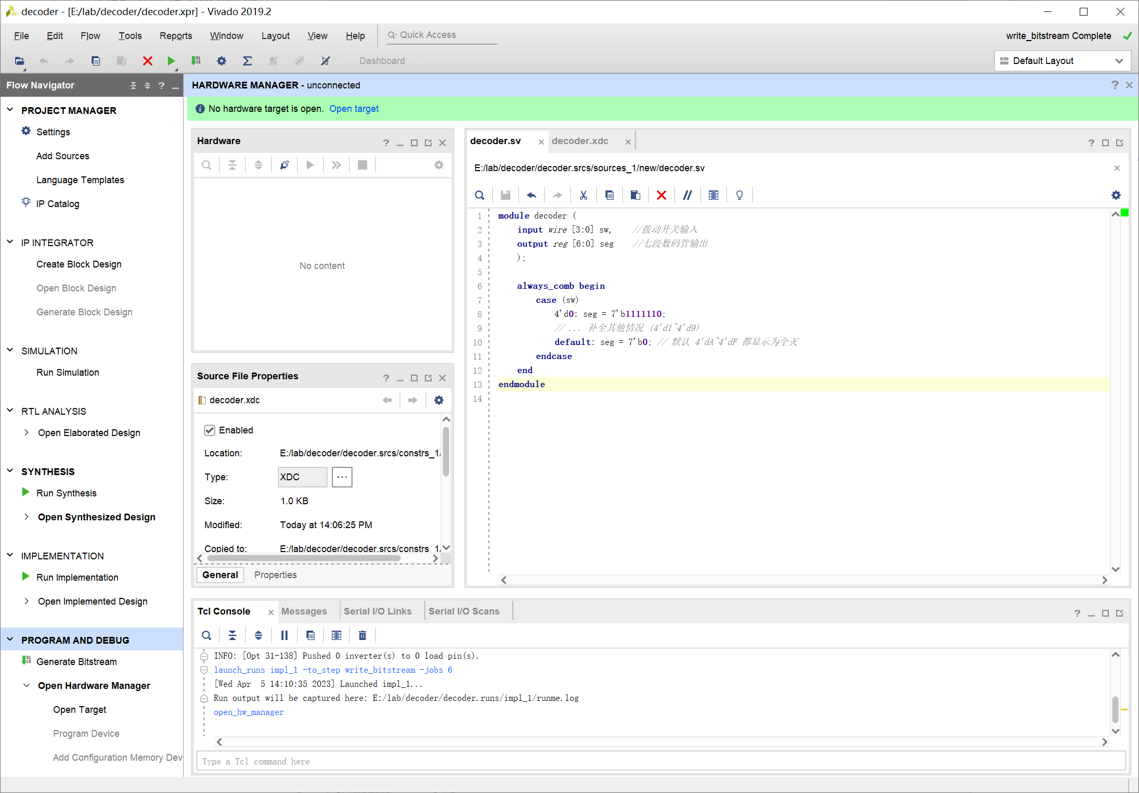Image resolution: width=1139 pixels, height=793 pixels.
Task: Click the Run Synthesis green play icon in main toolbar
Action: (x=171, y=61)
